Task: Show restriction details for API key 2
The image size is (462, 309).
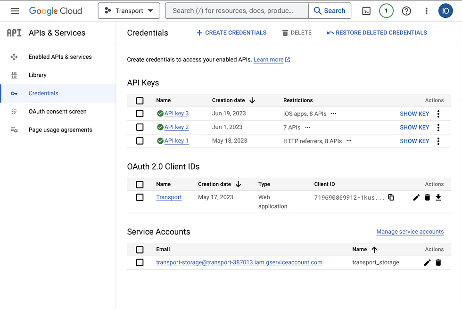Action: click(x=307, y=127)
